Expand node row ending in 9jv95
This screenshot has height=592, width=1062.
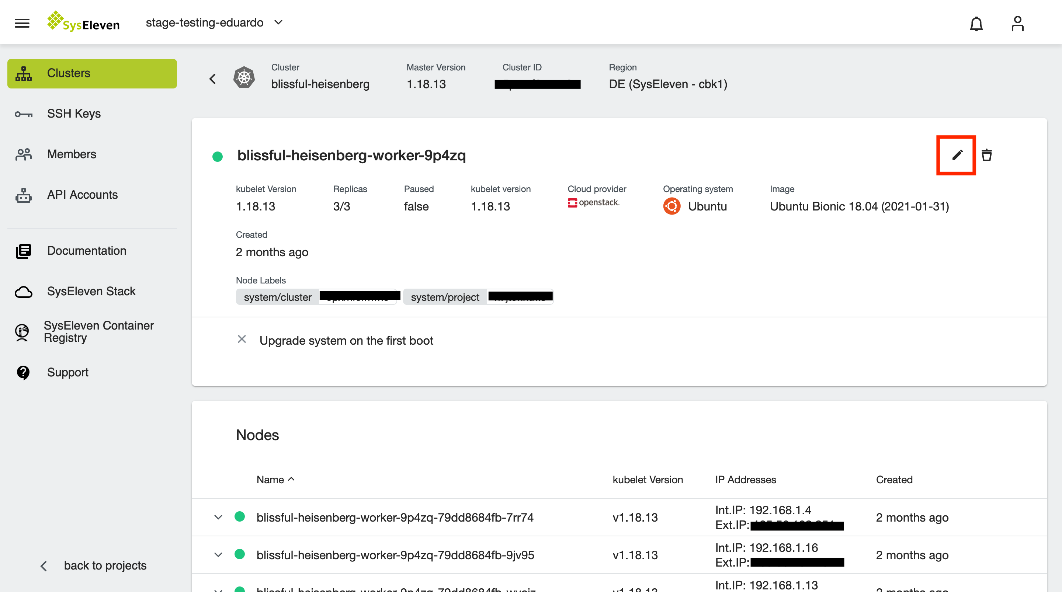pos(218,554)
